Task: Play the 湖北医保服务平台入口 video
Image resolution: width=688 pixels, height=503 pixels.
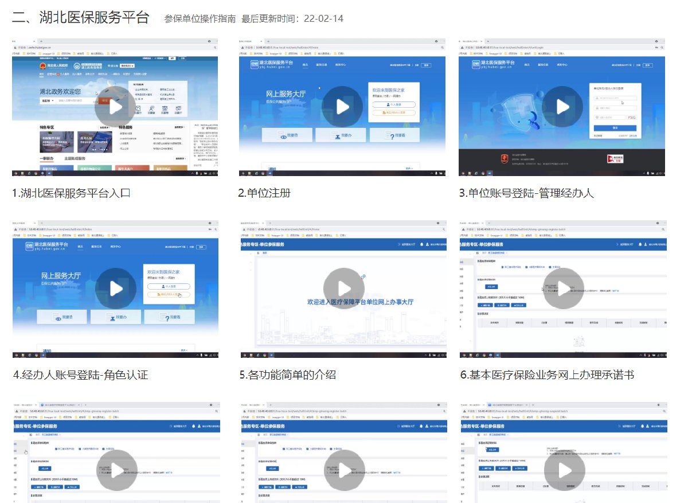Action: tap(115, 107)
